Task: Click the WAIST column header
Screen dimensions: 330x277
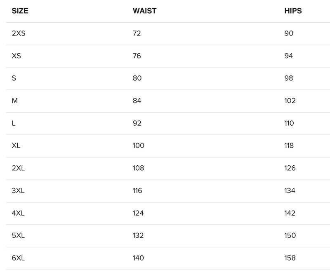Action: (144, 11)
